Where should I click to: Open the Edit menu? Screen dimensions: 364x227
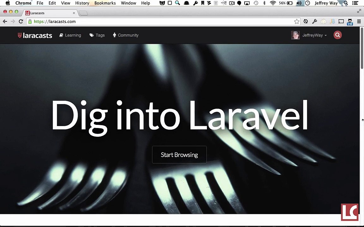(x=52, y=3)
